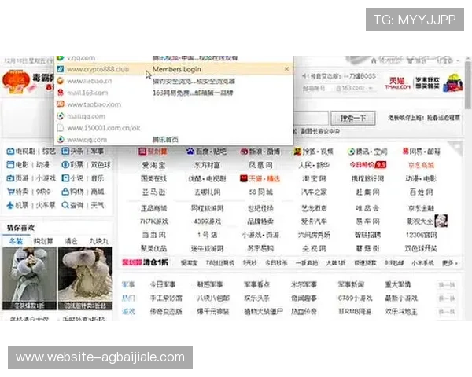This screenshot has width=472, height=377.
Task: Open the 12306官网 link
Action: (421, 235)
